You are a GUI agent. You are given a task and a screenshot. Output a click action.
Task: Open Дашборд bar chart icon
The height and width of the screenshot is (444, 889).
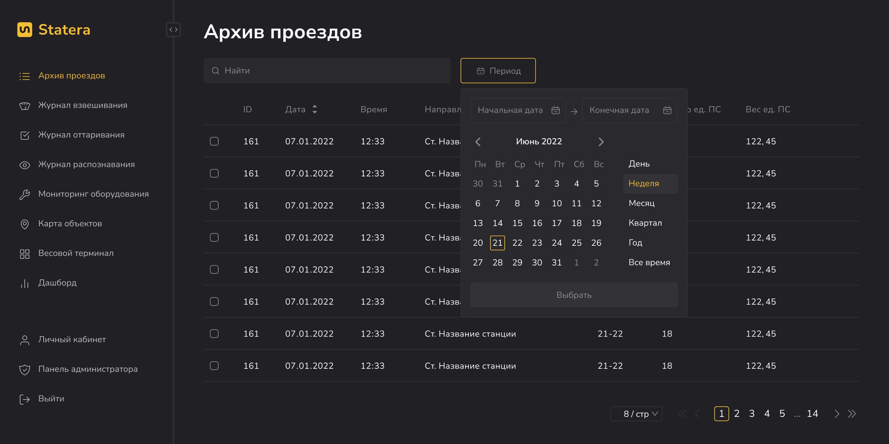click(x=25, y=283)
